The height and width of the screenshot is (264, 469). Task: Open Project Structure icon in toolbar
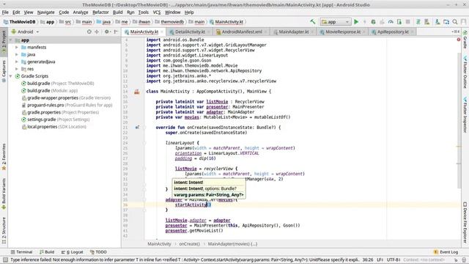point(446,22)
